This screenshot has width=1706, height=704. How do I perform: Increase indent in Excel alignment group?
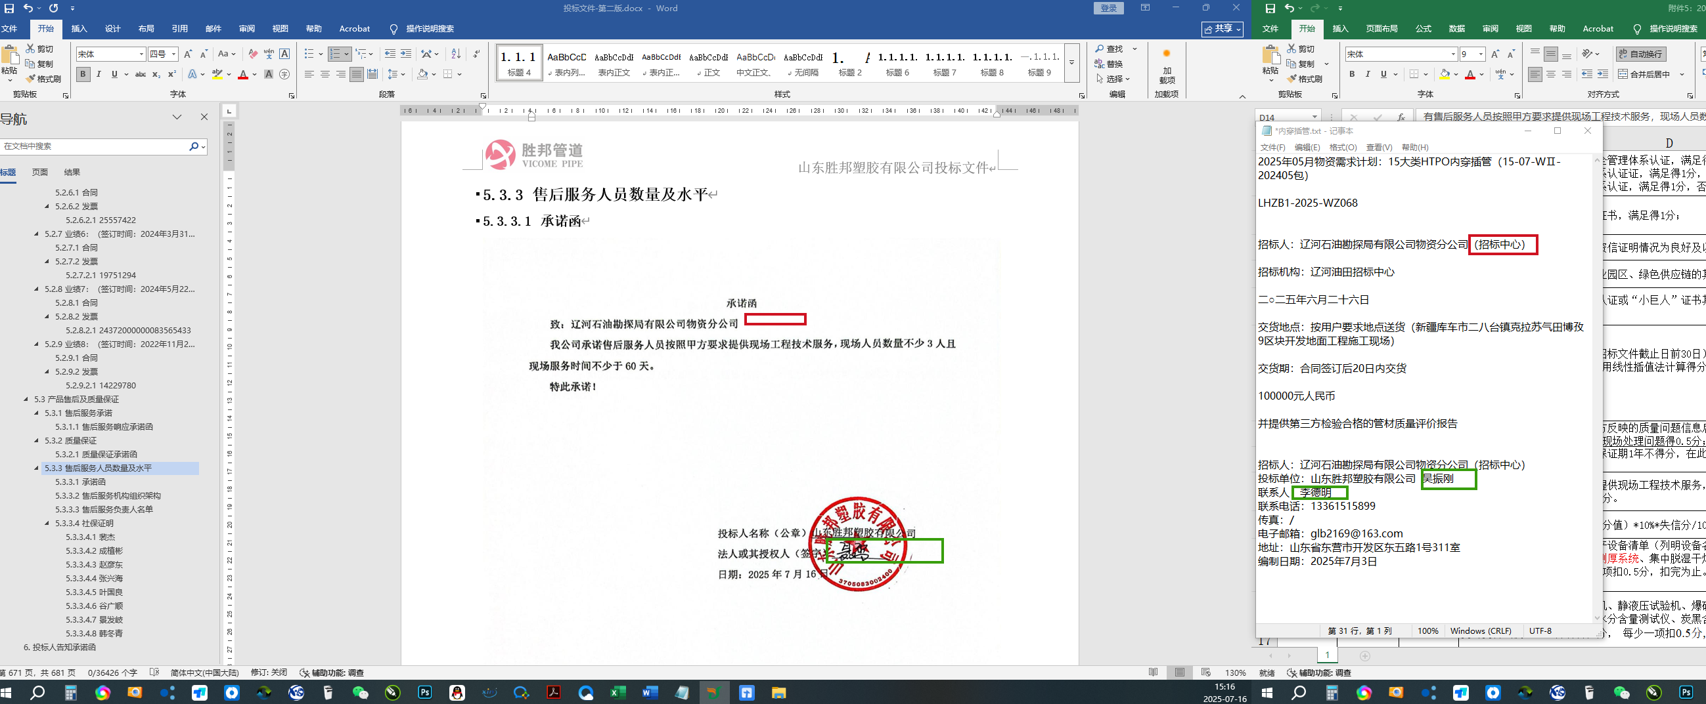[x=1603, y=74]
